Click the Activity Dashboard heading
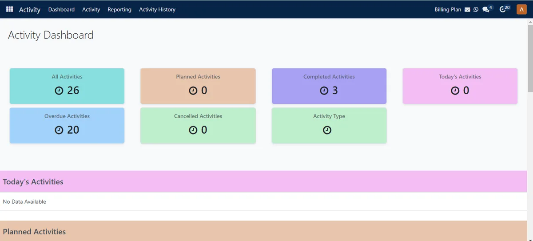533x241 pixels. pyautogui.click(x=51, y=35)
